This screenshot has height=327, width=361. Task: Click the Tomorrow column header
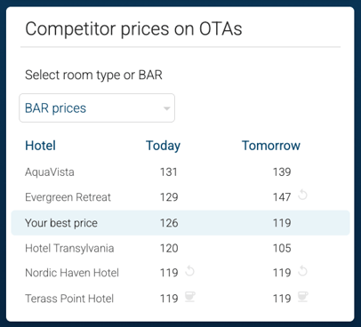pos(271,146)
